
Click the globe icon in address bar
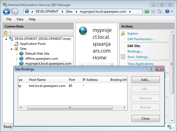point(27,12)
